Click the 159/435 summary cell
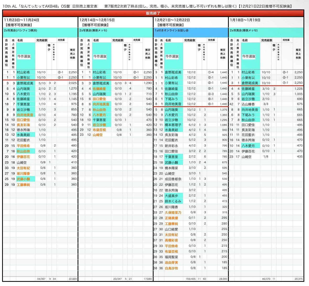The image size is (309, 286). pyautogui.click(x=191, y=279)
